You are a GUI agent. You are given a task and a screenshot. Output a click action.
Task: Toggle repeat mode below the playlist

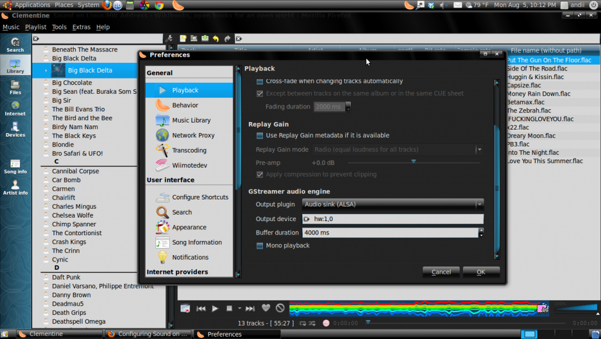pos(303,323)
